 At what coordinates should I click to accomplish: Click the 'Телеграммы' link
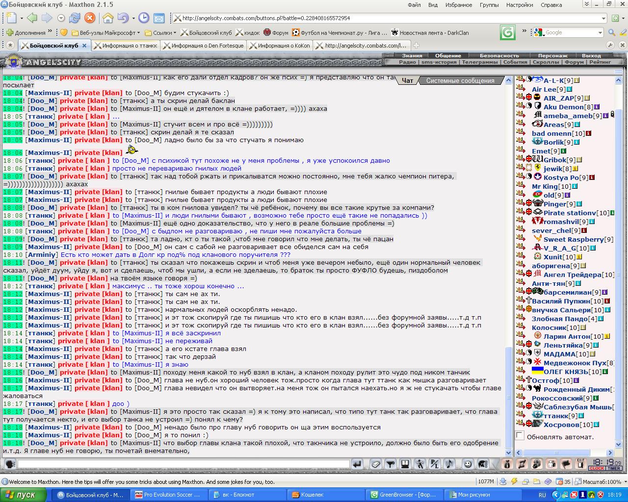(x=480, y=62)
